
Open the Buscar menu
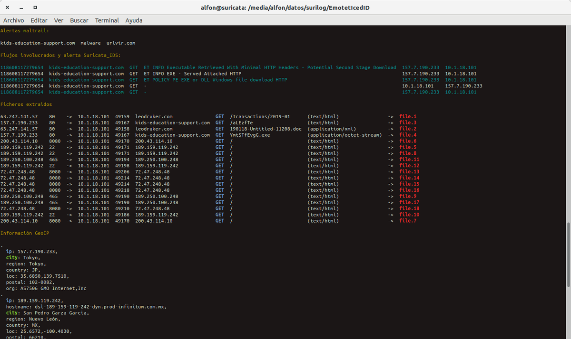pos(79,20)
